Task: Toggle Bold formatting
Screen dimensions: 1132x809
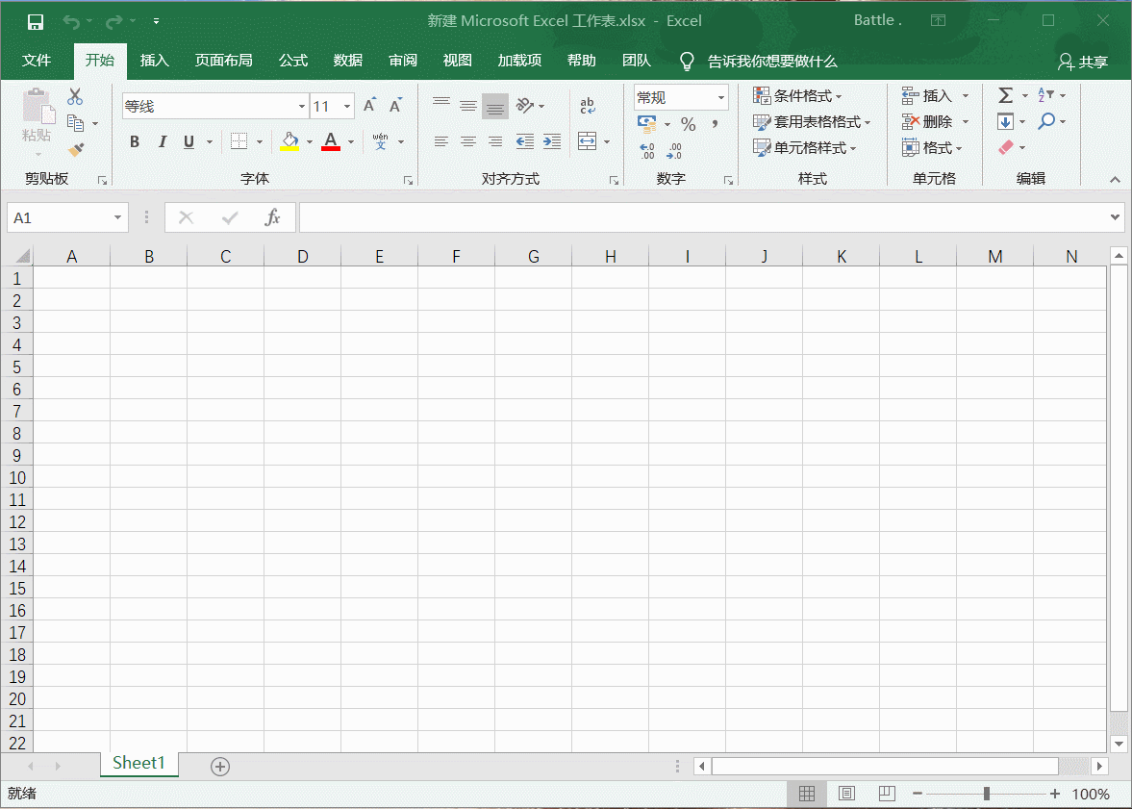Action: click(x=135, y=142)
